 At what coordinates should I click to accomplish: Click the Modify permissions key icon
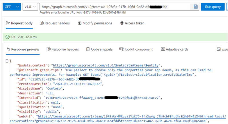pyautogui.click(x=79, y=23)
